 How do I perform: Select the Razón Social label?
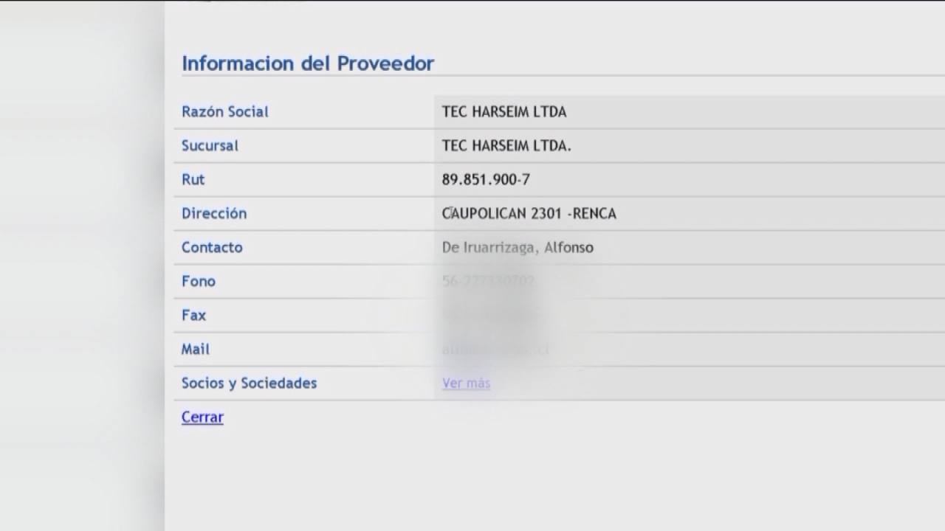pyautogui.click(x=225, y=111)
